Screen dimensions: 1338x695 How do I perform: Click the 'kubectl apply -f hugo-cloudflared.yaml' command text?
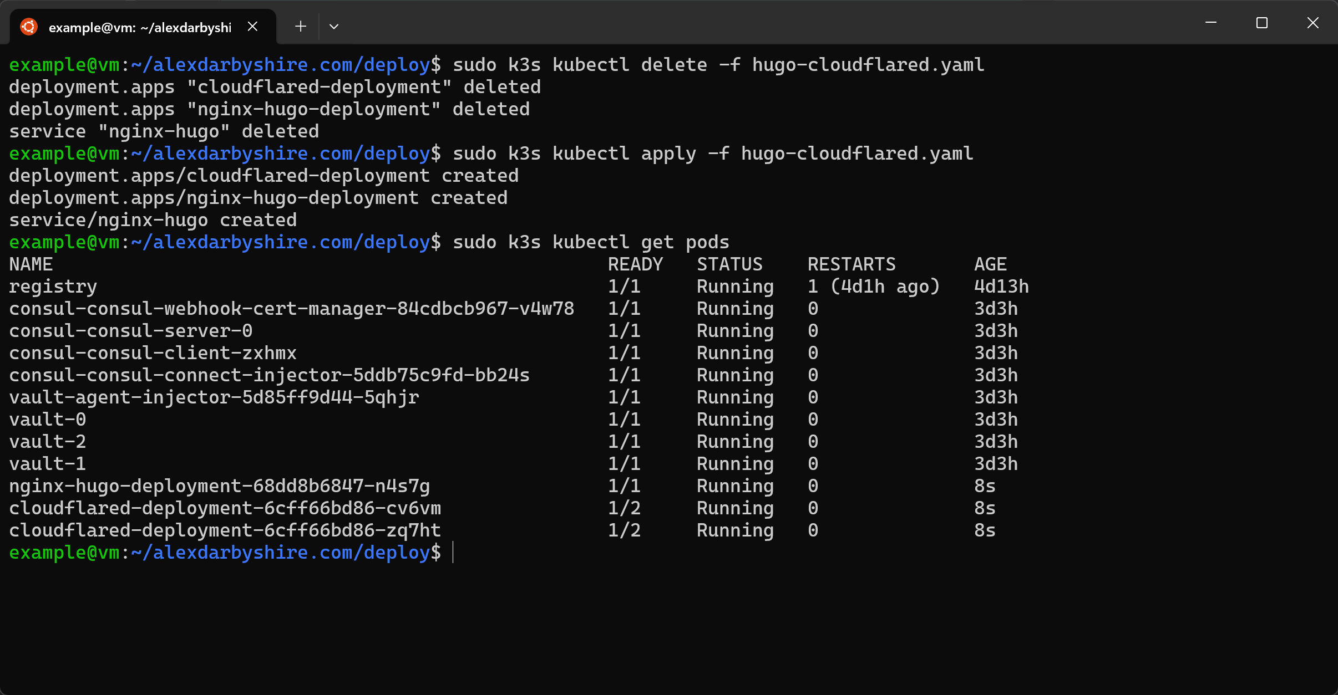763,154
